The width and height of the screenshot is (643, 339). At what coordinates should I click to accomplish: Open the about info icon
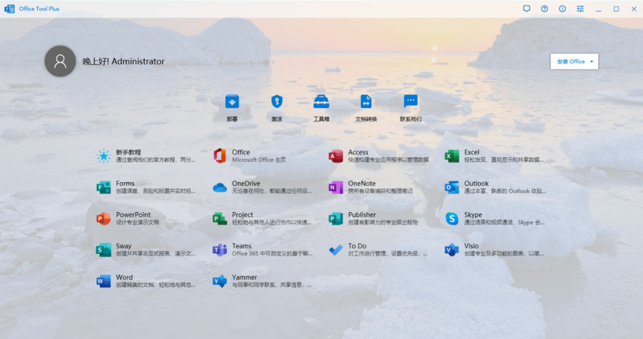(x=562, y=9)
